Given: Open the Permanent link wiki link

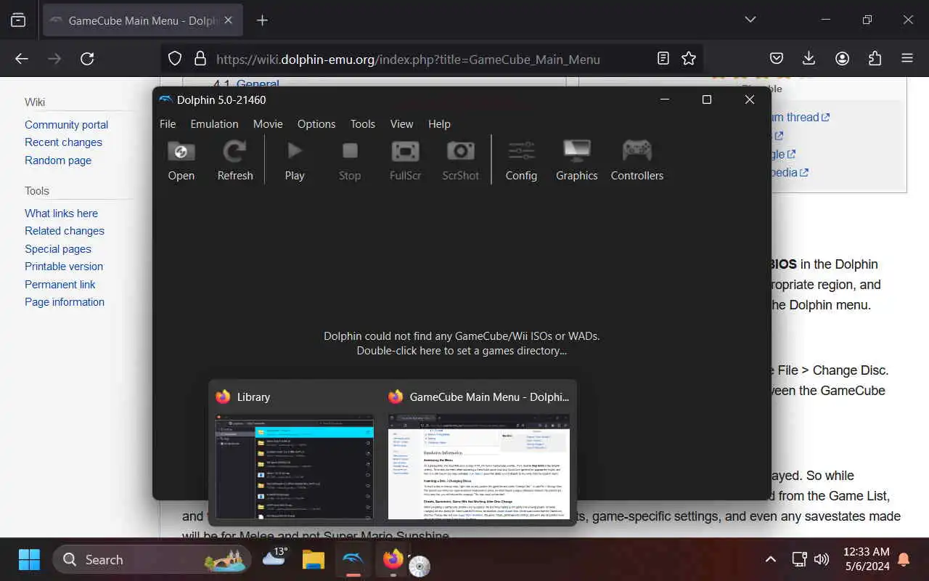Looking at the screenshot, I should click(x=60, y=285).
